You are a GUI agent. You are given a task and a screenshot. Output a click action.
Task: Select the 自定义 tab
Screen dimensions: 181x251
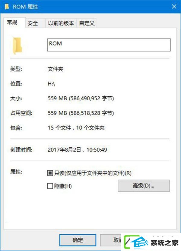click(87, 23)
